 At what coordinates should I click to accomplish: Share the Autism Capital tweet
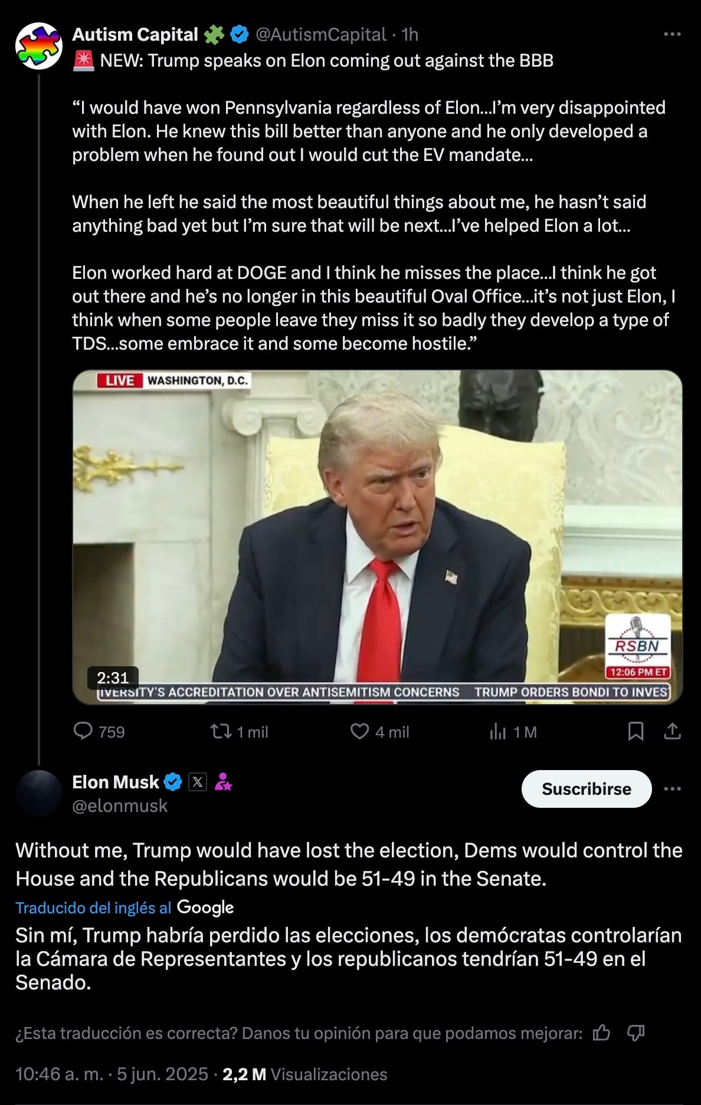click(x=672, y=732)
